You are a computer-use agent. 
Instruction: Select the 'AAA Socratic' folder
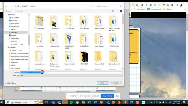(x=114, y=40)
